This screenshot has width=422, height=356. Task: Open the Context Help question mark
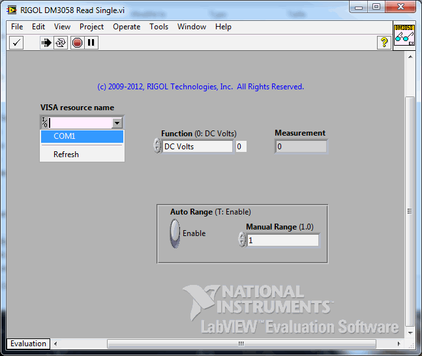[x=384, y=42]
